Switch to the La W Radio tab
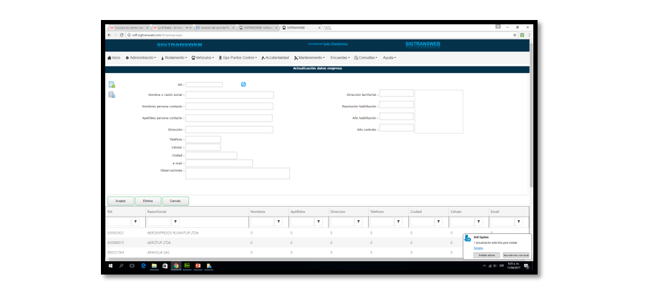 [171, 28]
